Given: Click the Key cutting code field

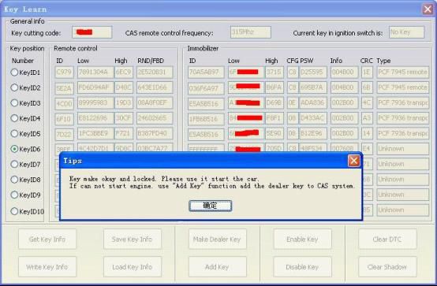Looking at the screenshot, I should coord(92,32).
